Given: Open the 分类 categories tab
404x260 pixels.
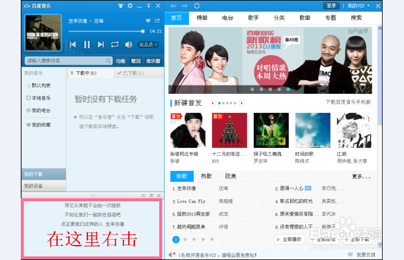Looking at the screenshot, I should pyautogui.click(x=279, y=18).
